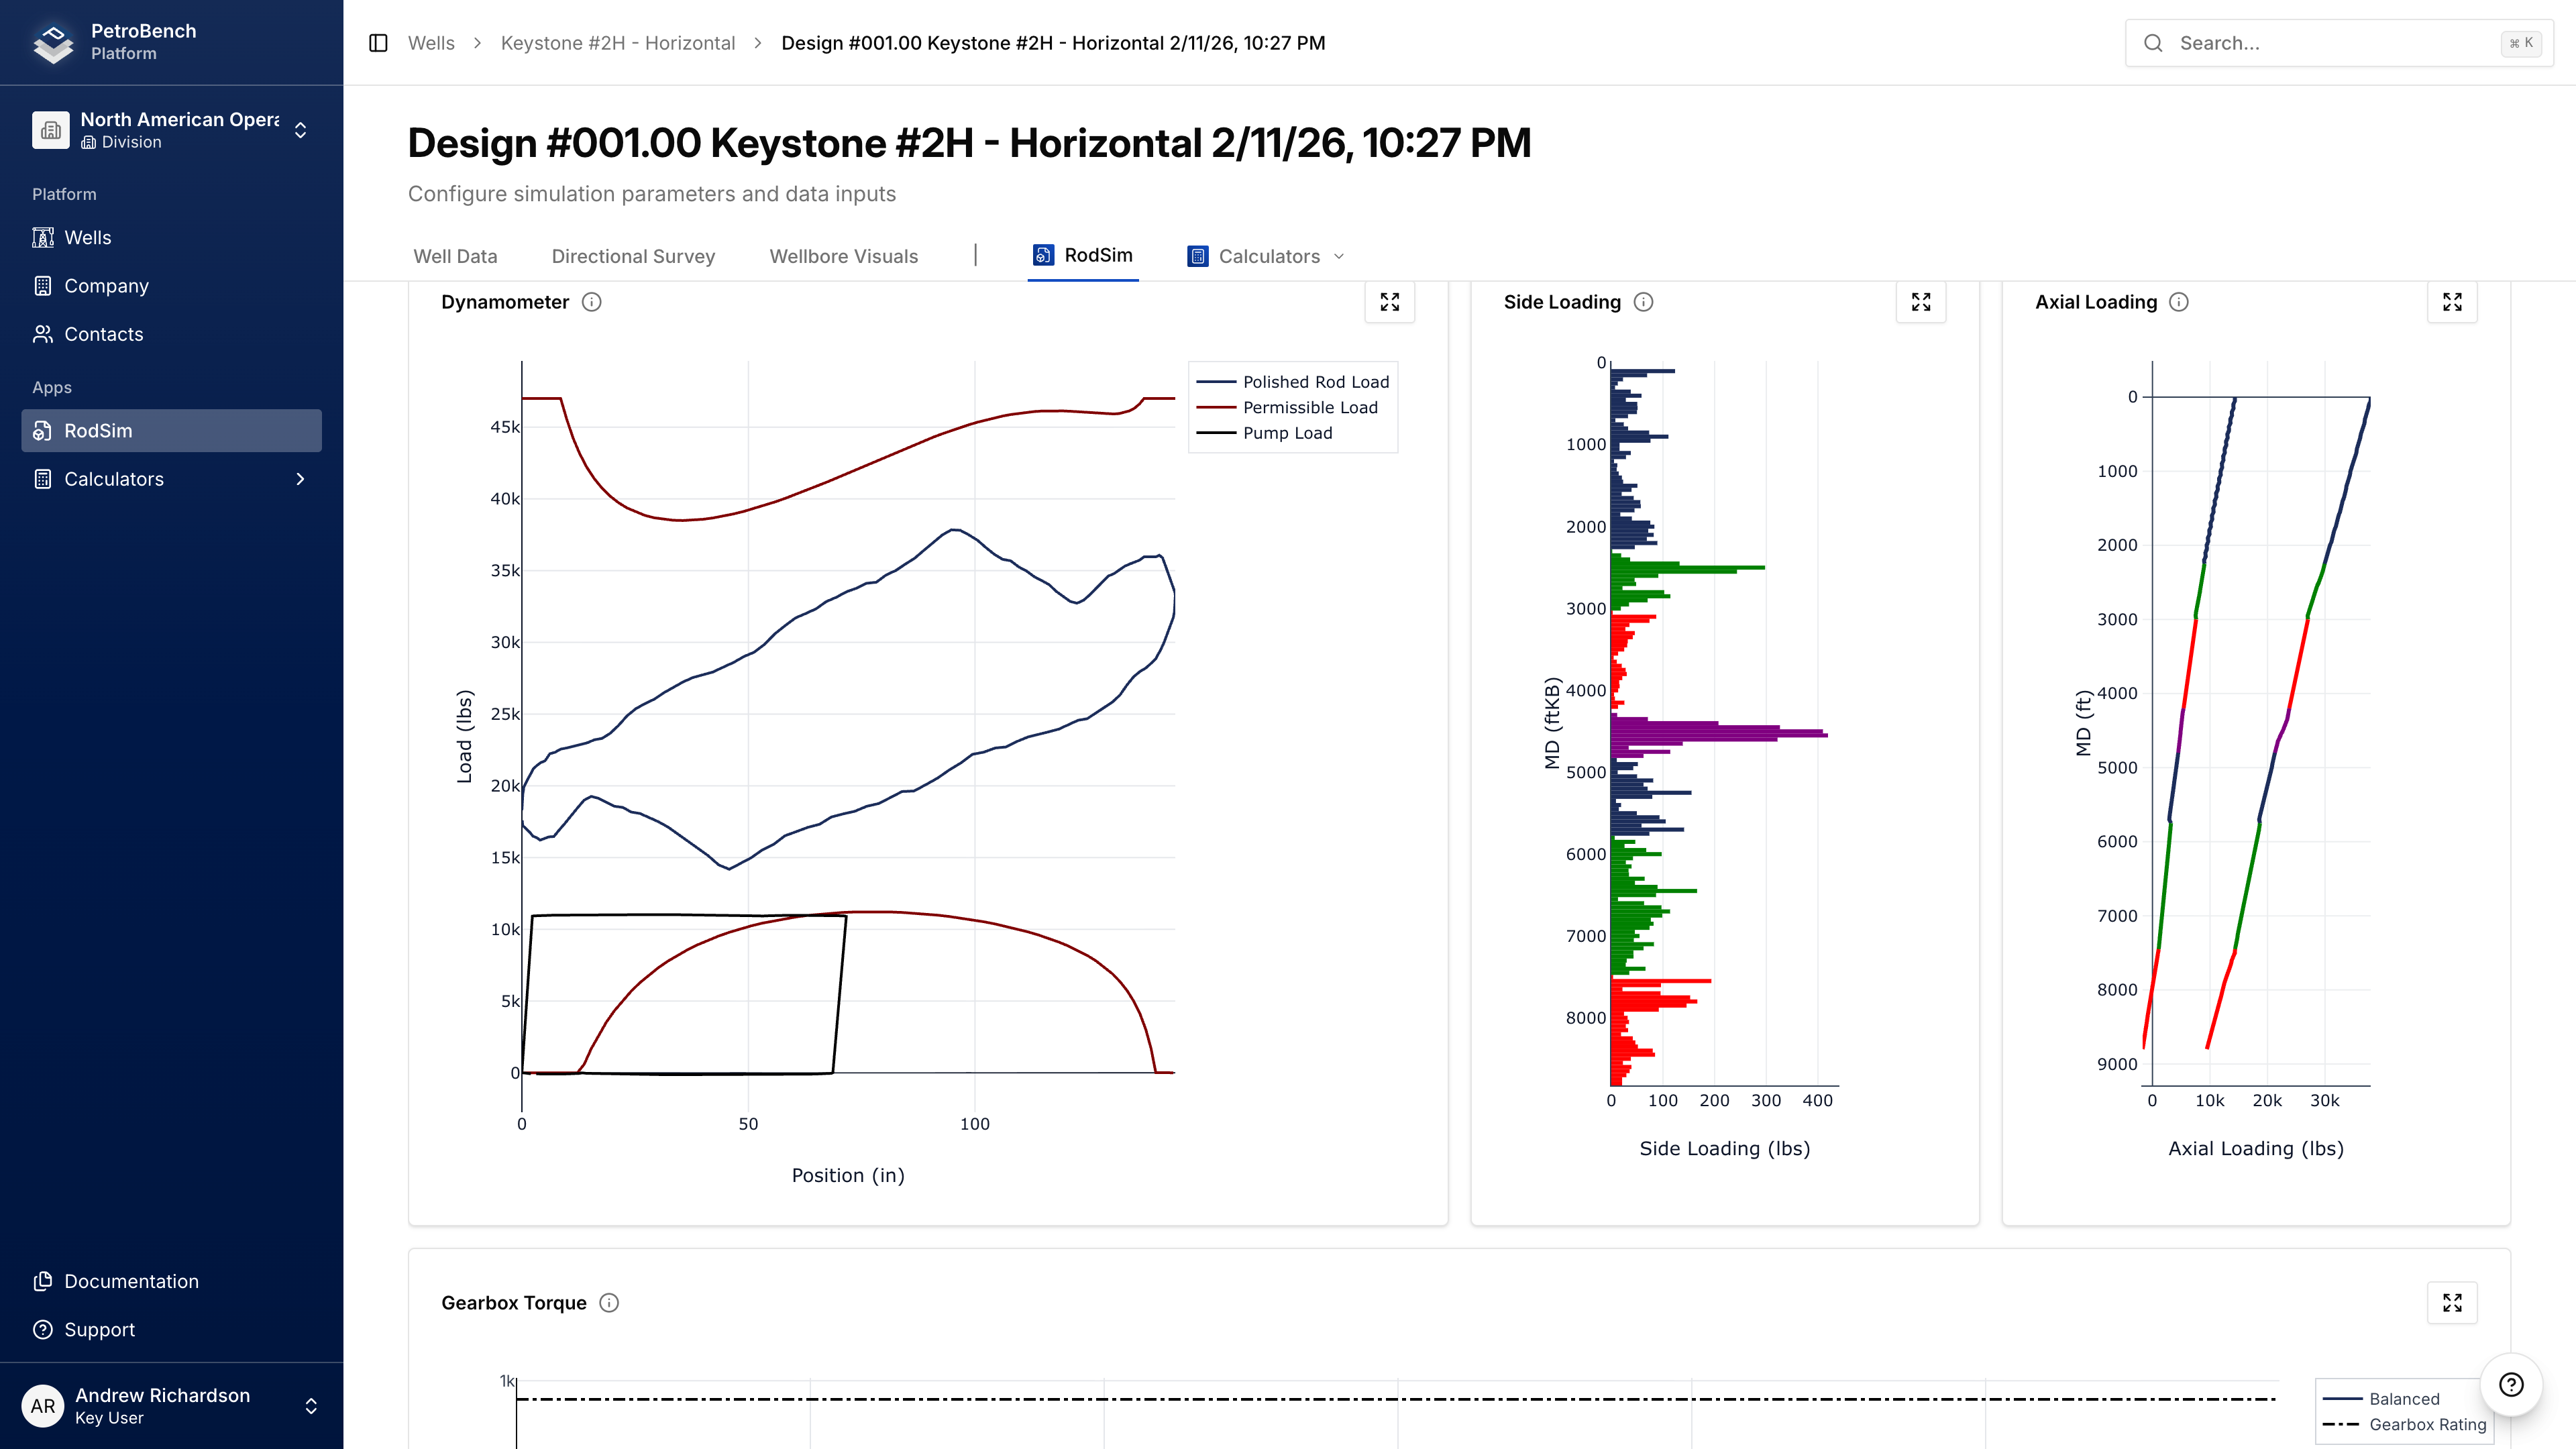Select the RodSim tab label

1098,255
